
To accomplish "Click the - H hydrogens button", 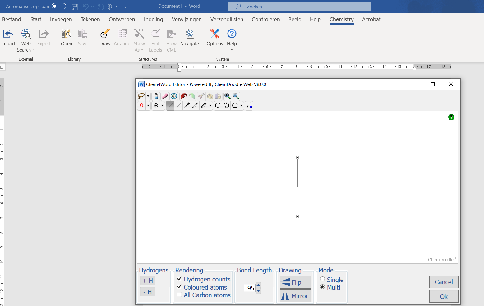I will click(x=148, y=292).
